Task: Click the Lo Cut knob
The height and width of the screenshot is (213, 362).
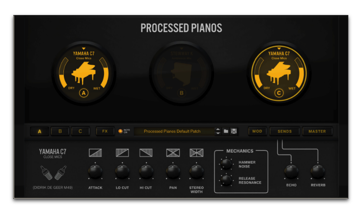Action: [x=122, y=172]
